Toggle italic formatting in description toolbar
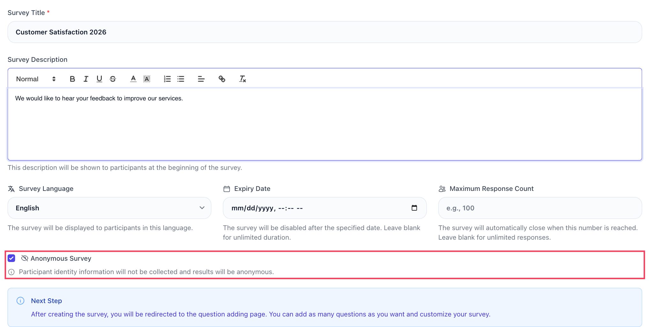The image size is (650, 327). tap(86, 79)
